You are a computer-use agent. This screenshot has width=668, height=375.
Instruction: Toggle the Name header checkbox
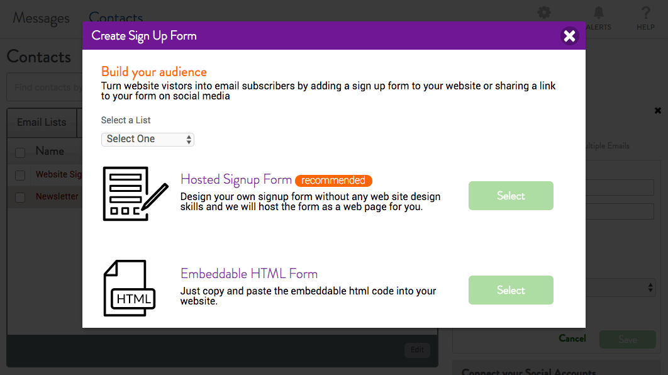[x=20, y=152]
